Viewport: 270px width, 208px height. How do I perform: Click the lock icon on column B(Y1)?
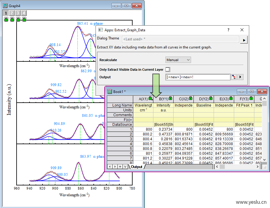coord(171,98)
